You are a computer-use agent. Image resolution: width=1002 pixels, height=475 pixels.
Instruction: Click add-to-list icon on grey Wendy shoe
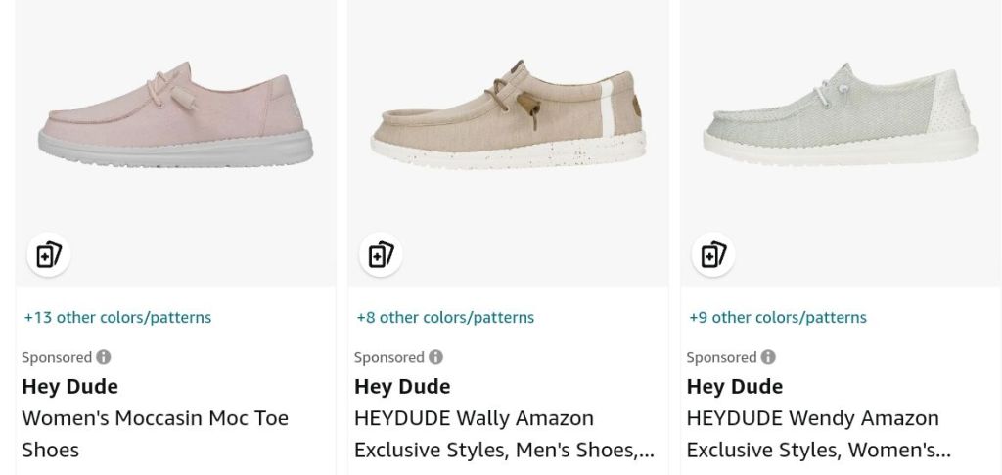[713, 256]
